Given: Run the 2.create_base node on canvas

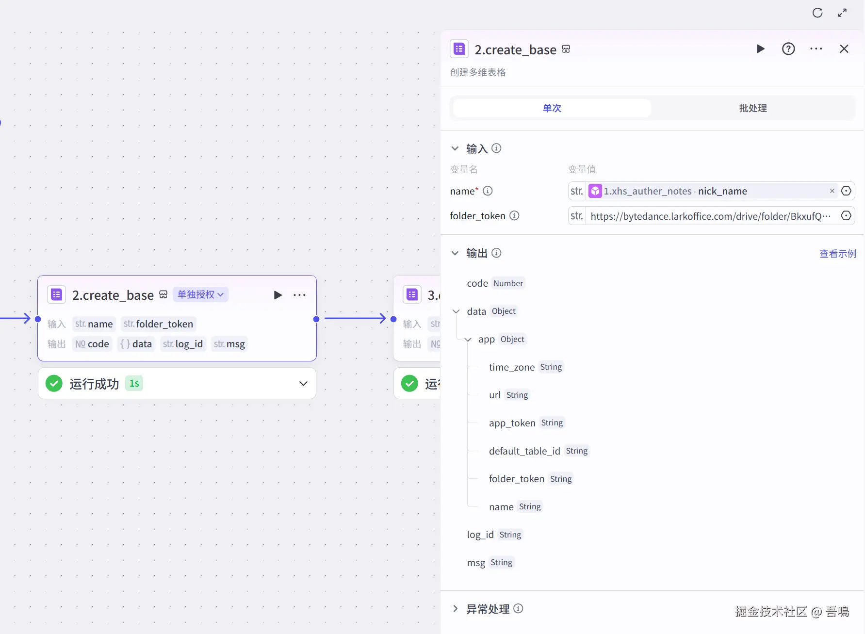Looking at the screenshot, I should tap(277, 295).
